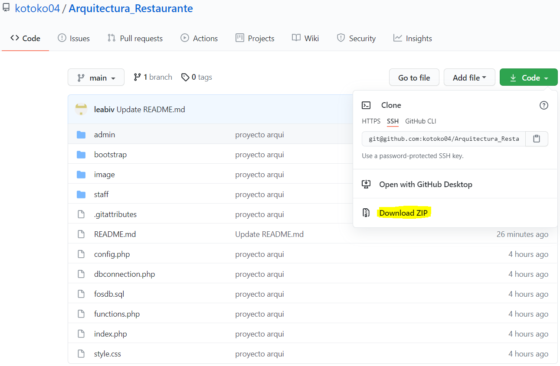The image size is (560, 366).
Task: Click the copy clone URL clipboard icon
Action: tap(537, 139)
